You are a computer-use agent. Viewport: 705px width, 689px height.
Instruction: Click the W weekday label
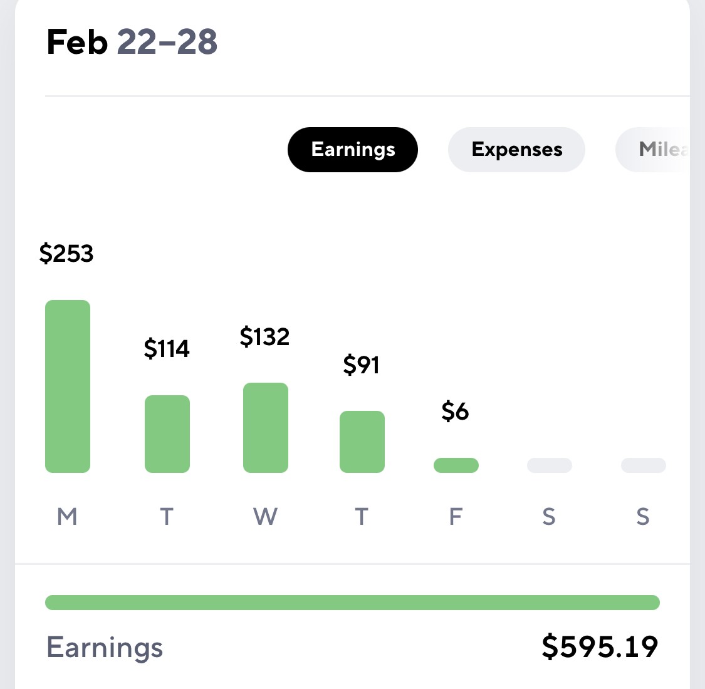pos(265,516)
